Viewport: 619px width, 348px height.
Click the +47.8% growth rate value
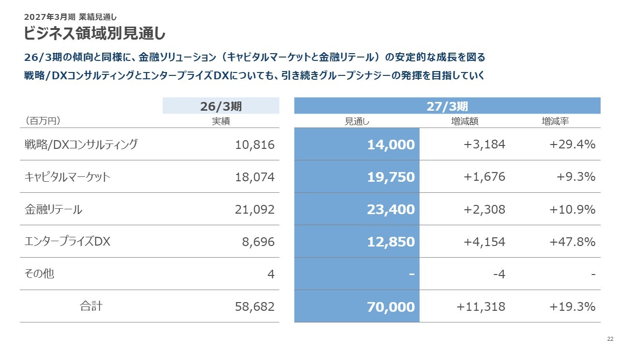coord(572,242)
